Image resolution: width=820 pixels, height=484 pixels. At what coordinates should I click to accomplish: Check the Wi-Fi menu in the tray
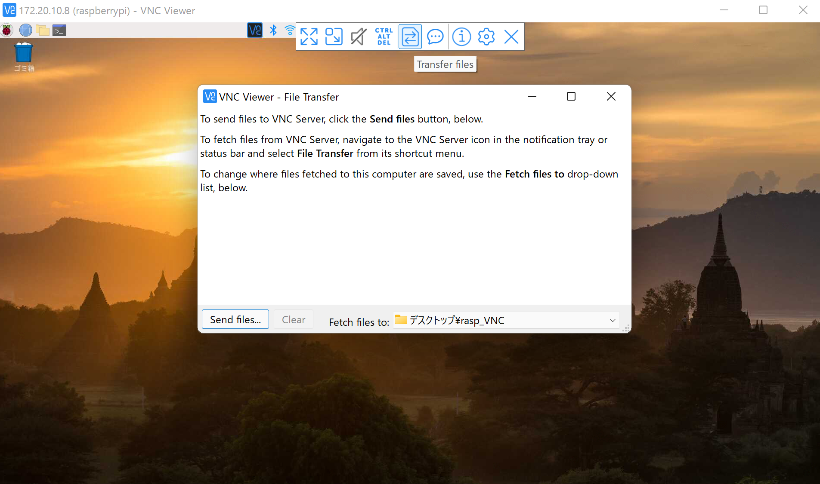[290, 30]
